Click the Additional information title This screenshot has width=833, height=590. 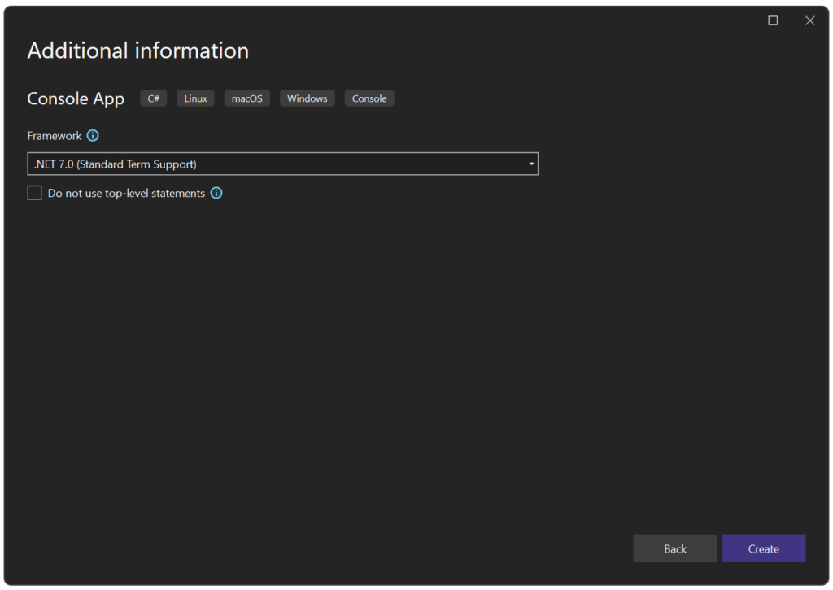pos(137,50)
